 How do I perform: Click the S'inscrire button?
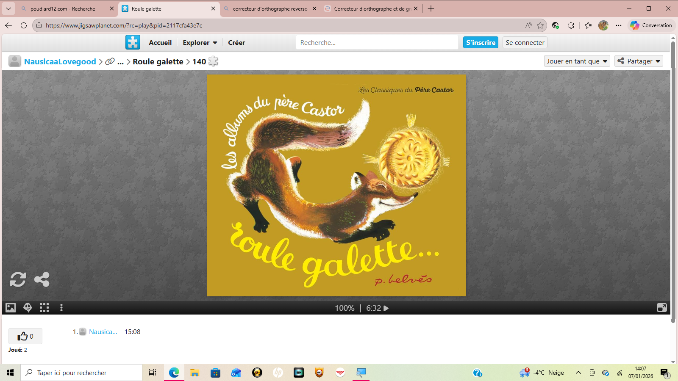481,42
